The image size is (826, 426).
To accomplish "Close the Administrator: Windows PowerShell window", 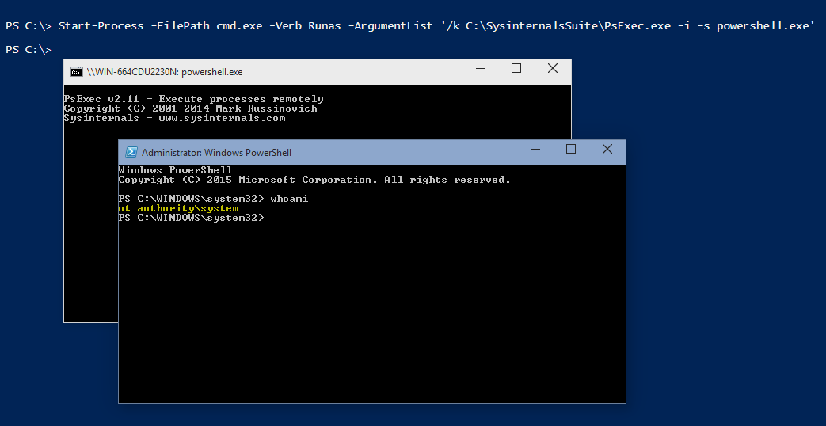I will tap(607, 150).
